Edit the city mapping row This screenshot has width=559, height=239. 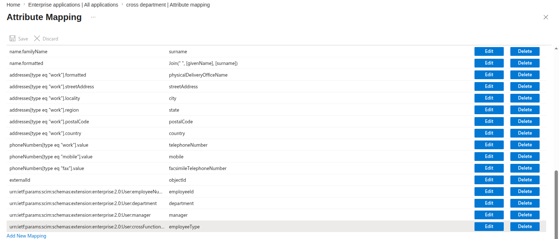pyautogui.click(x=489, y=98)
